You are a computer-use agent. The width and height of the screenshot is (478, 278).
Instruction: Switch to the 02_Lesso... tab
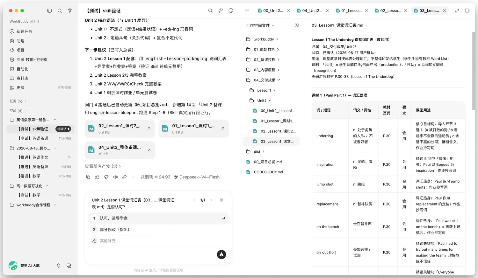tap(388, 10)
